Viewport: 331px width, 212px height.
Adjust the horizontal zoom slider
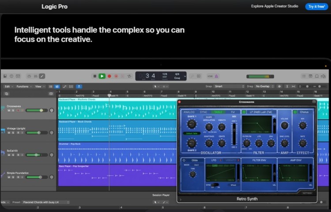[319, 87]
